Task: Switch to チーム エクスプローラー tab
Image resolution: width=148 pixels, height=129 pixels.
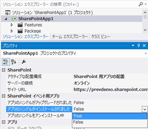Action: tap(70, 37)
